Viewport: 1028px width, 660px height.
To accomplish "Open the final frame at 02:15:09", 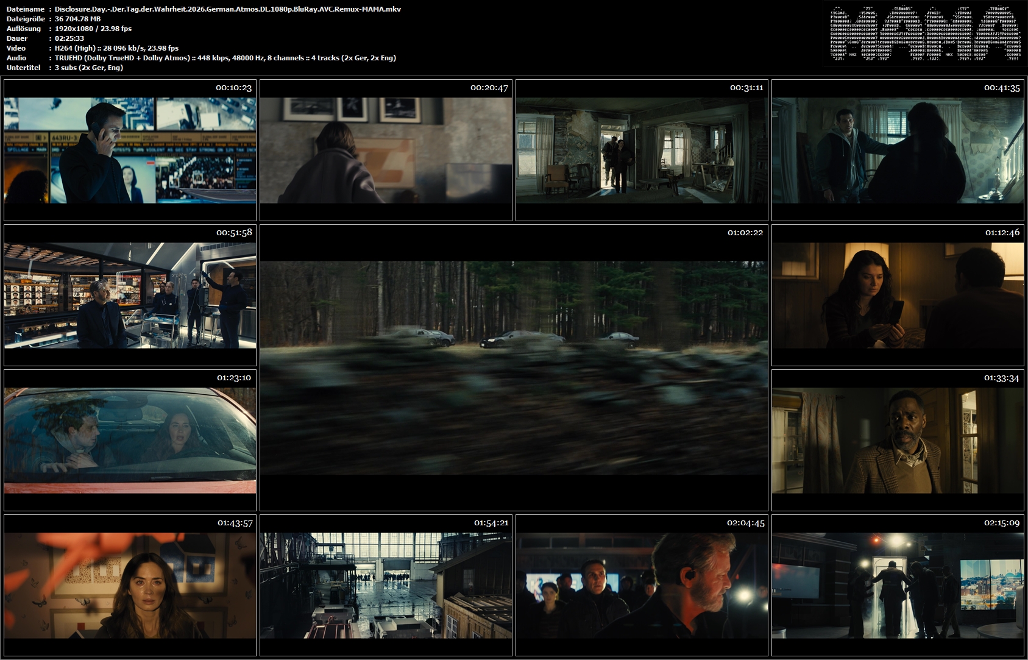I will (x=898, y=585).
